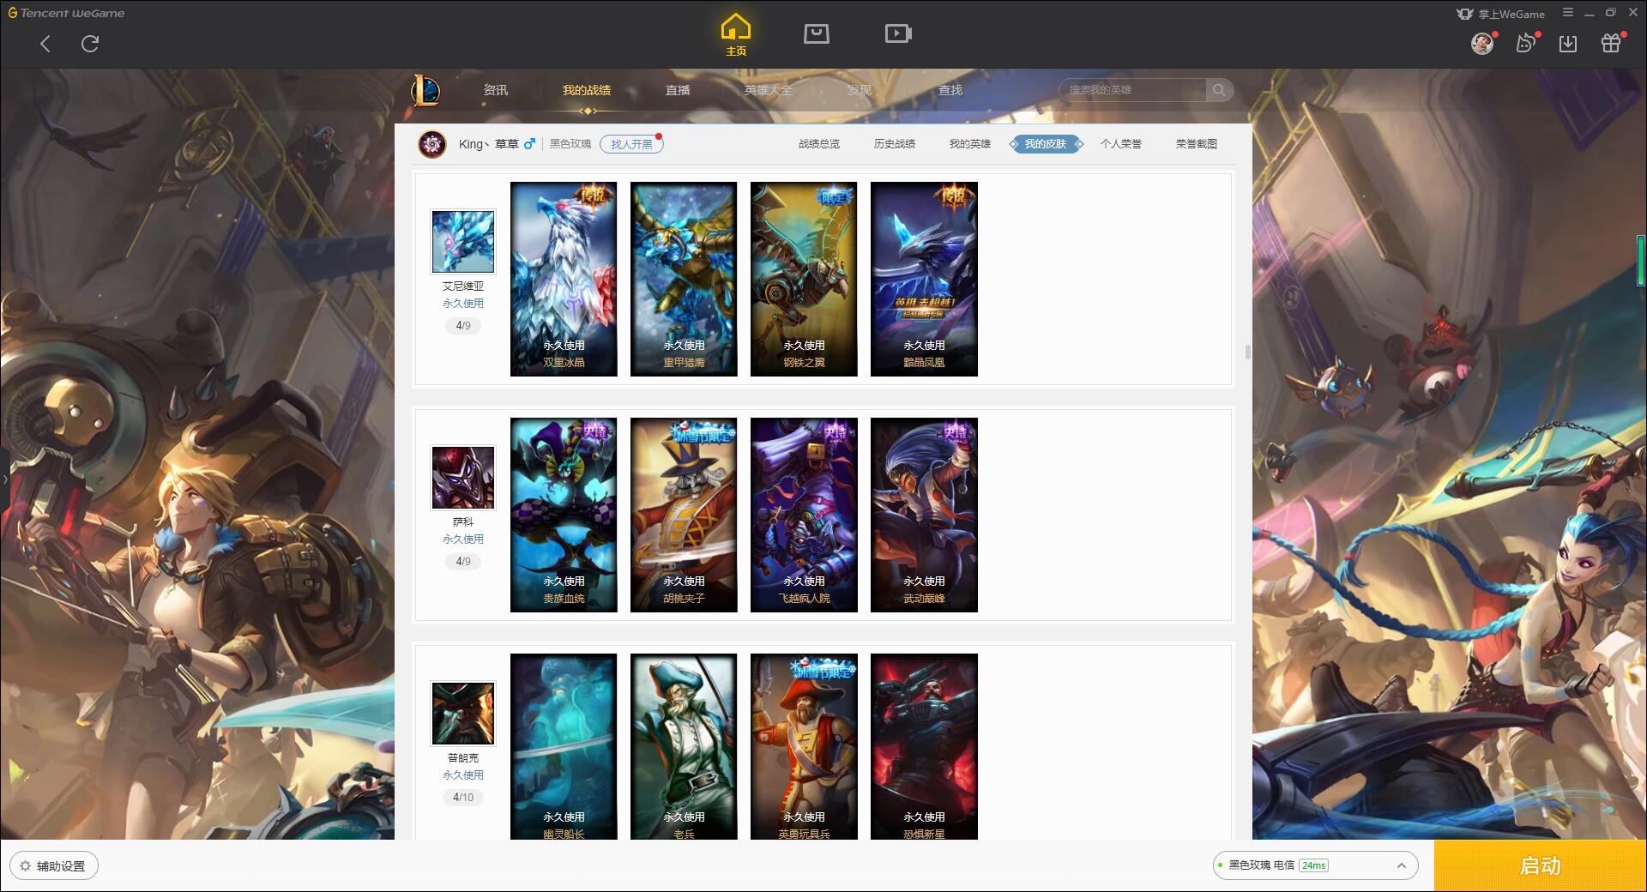Open the 主页 home tab
This screenshot has height=892, width=1647.
click(735, 35)
